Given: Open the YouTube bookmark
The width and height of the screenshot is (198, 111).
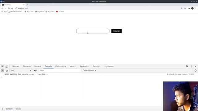Looking at the screenshot, I should tap(60, 12).
